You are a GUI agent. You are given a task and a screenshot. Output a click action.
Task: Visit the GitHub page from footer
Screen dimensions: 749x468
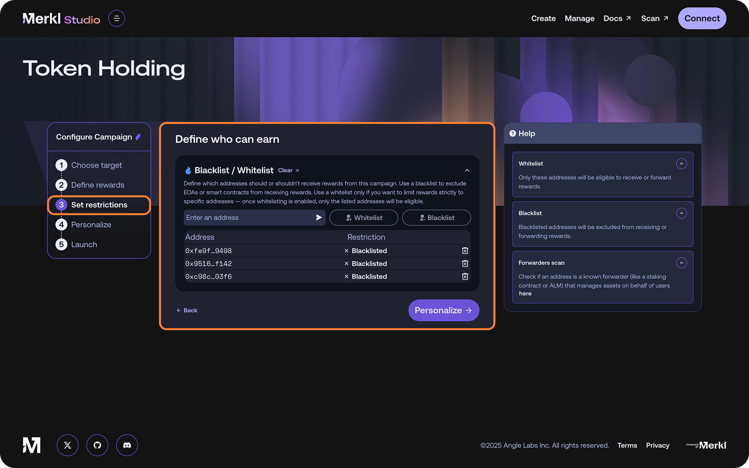97,445
